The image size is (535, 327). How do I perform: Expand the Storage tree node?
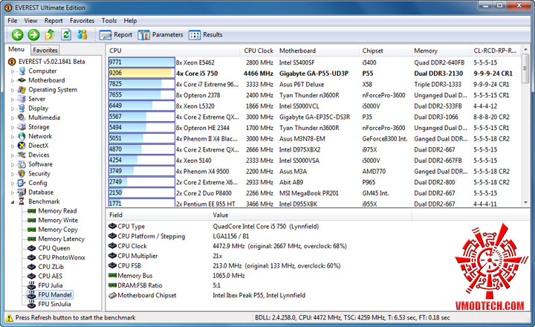pos(13,128)
